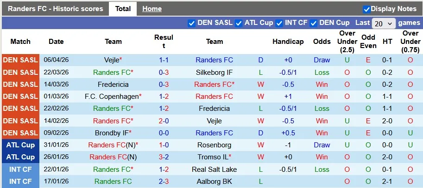The image size is (423, 188).
Task: Toggle the Display Notes checkbox
Action: point(366,9)
